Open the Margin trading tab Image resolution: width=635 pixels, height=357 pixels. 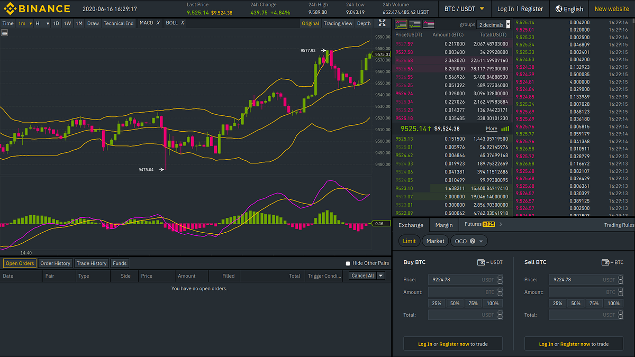click(443, 225)
